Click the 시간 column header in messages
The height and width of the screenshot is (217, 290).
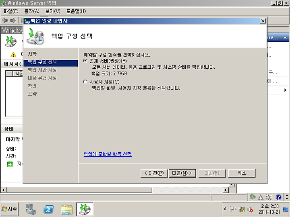pos(18,74)
